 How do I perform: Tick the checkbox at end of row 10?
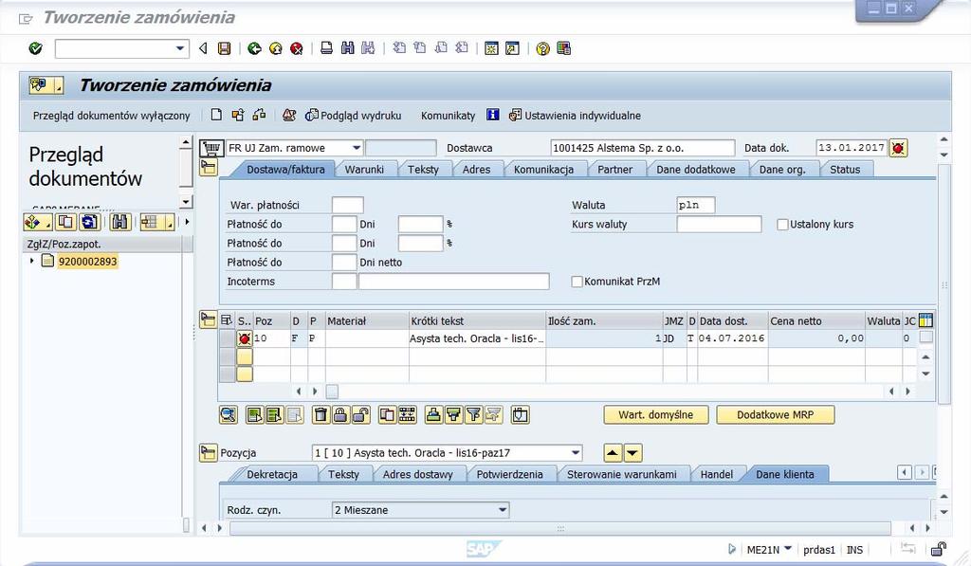(x=925, y=338)
